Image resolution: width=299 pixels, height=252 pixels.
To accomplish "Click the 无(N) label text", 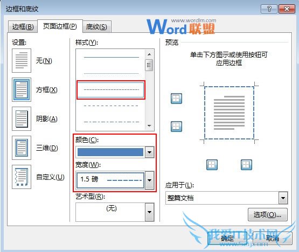I will pyautogui.click(x=44, y=61).
